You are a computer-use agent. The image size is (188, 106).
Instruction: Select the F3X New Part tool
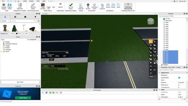[x=151, y=56]
